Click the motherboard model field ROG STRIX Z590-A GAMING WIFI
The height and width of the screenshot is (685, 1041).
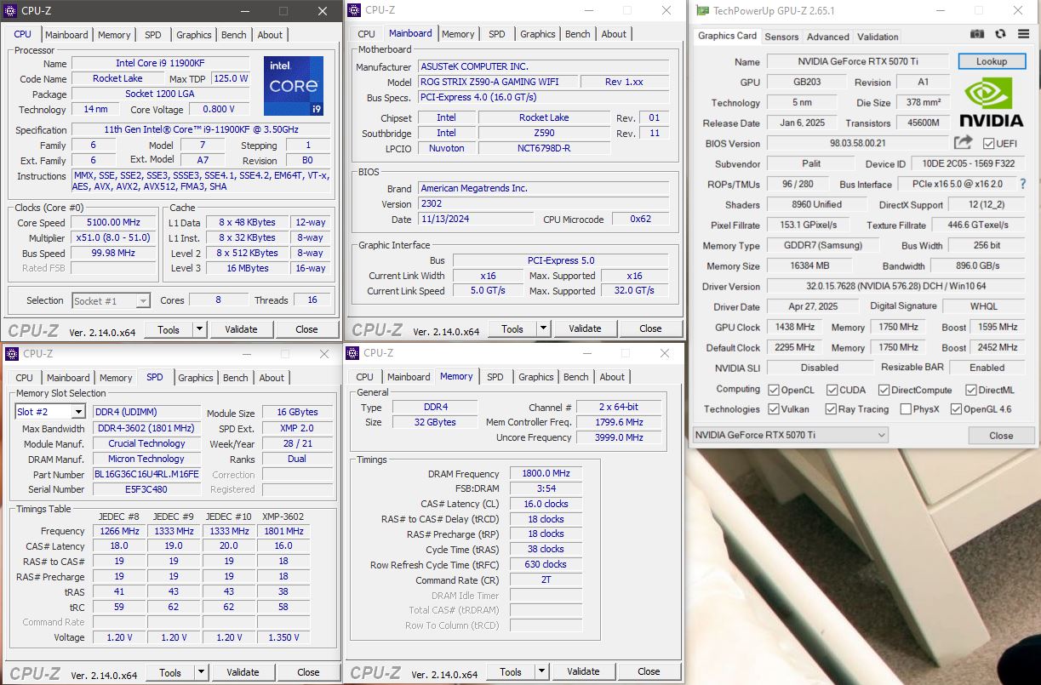coord(497,82)
